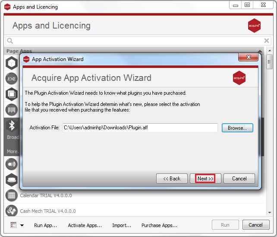This screenshot has height=237, width=277.
Task: Maximize the Apps and Licencing window
Action: (x=247, y=5)
